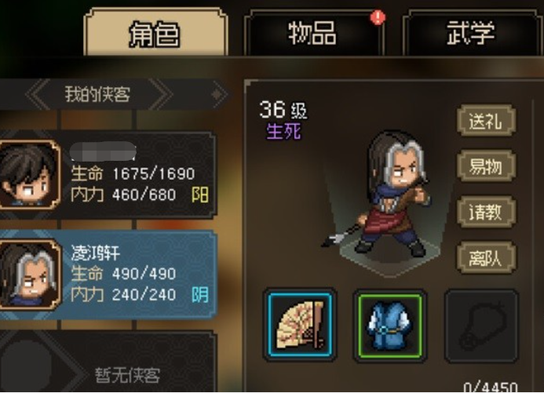This screenshot has height=393, width=544.
Task: Click the 离队 leave team button
Action: [x=486, y=258]
